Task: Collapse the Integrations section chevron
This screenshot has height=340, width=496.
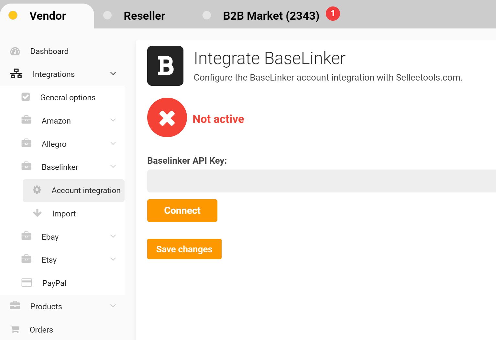Action: coord(113,74)
